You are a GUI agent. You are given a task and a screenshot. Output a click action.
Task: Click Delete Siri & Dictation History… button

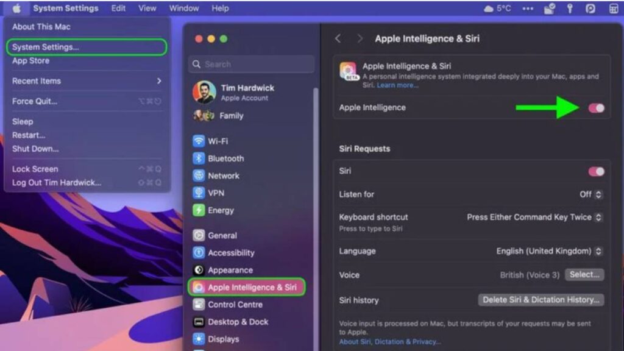tap(541, 300)
